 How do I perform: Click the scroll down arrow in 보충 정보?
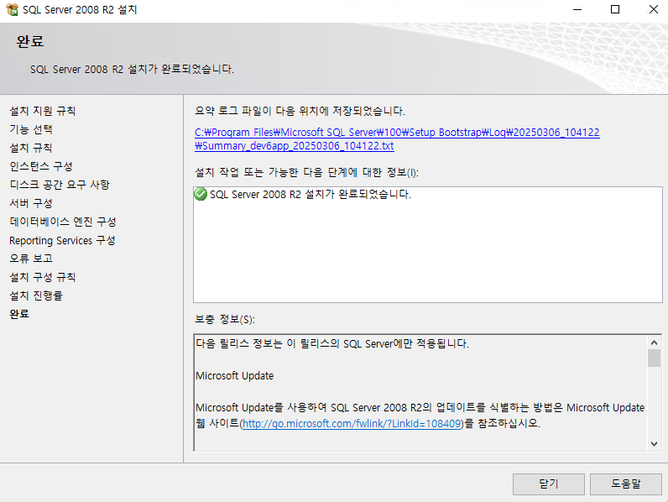654,443
